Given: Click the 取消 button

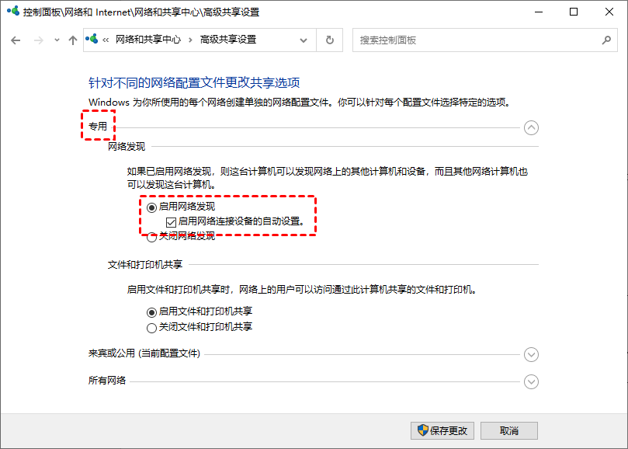Looking at the screenshot, I should coord(509,430).
